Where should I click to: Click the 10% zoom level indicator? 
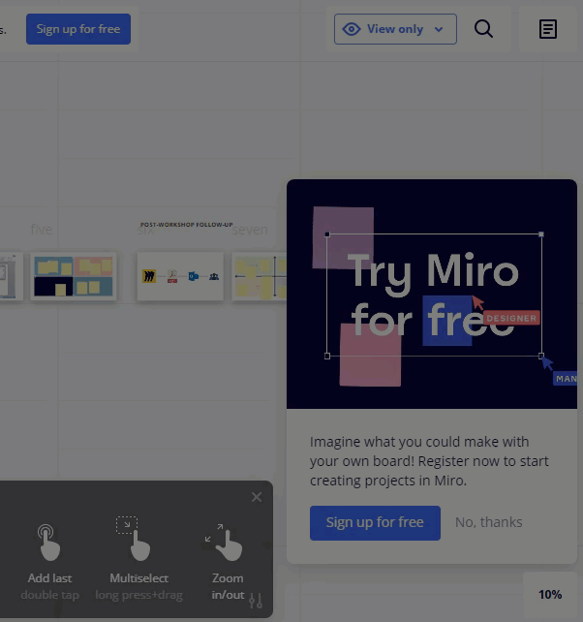click(550, 594)
